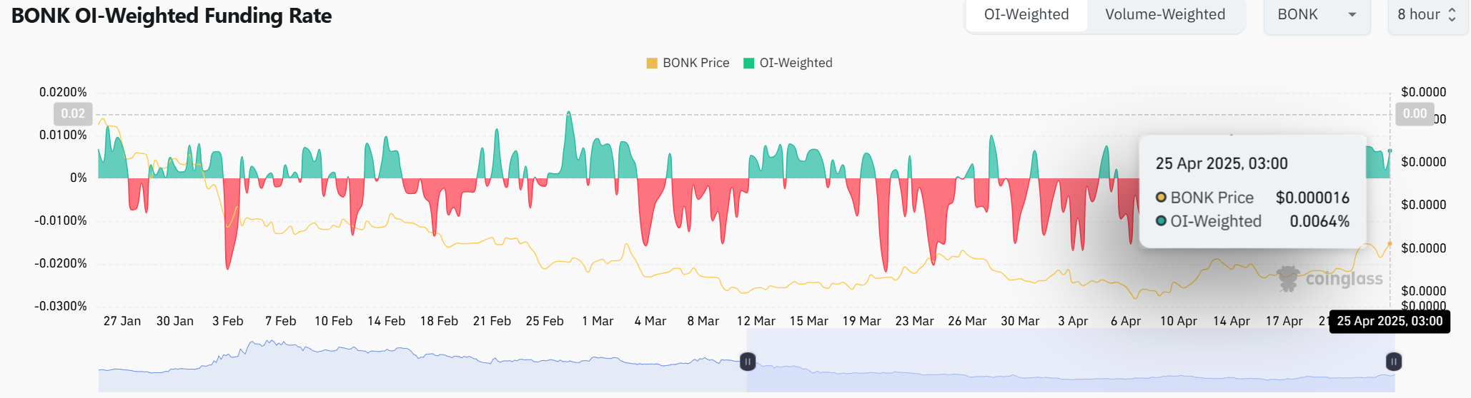Screen dimensions: 1471x398
Task: Open the BONK coin dropdown
Action: [1317, 14]
